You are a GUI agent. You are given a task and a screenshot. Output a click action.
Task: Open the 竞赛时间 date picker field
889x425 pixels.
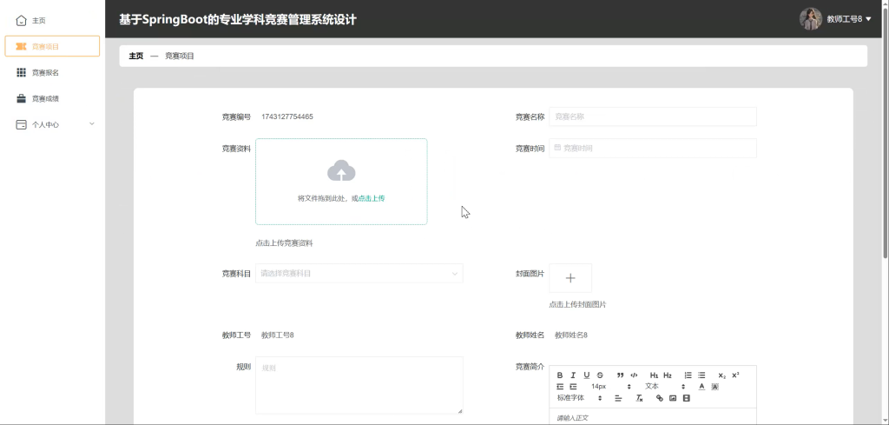click(x=653, y=148)
